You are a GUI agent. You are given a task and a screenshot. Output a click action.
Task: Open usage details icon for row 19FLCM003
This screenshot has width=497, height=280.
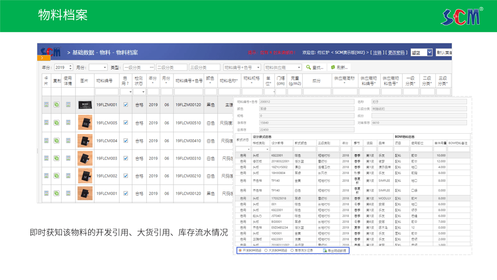point(68,158)
